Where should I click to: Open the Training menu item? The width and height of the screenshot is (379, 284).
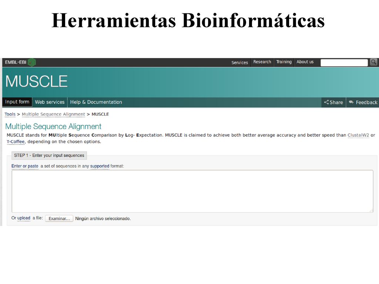(284, 62)
